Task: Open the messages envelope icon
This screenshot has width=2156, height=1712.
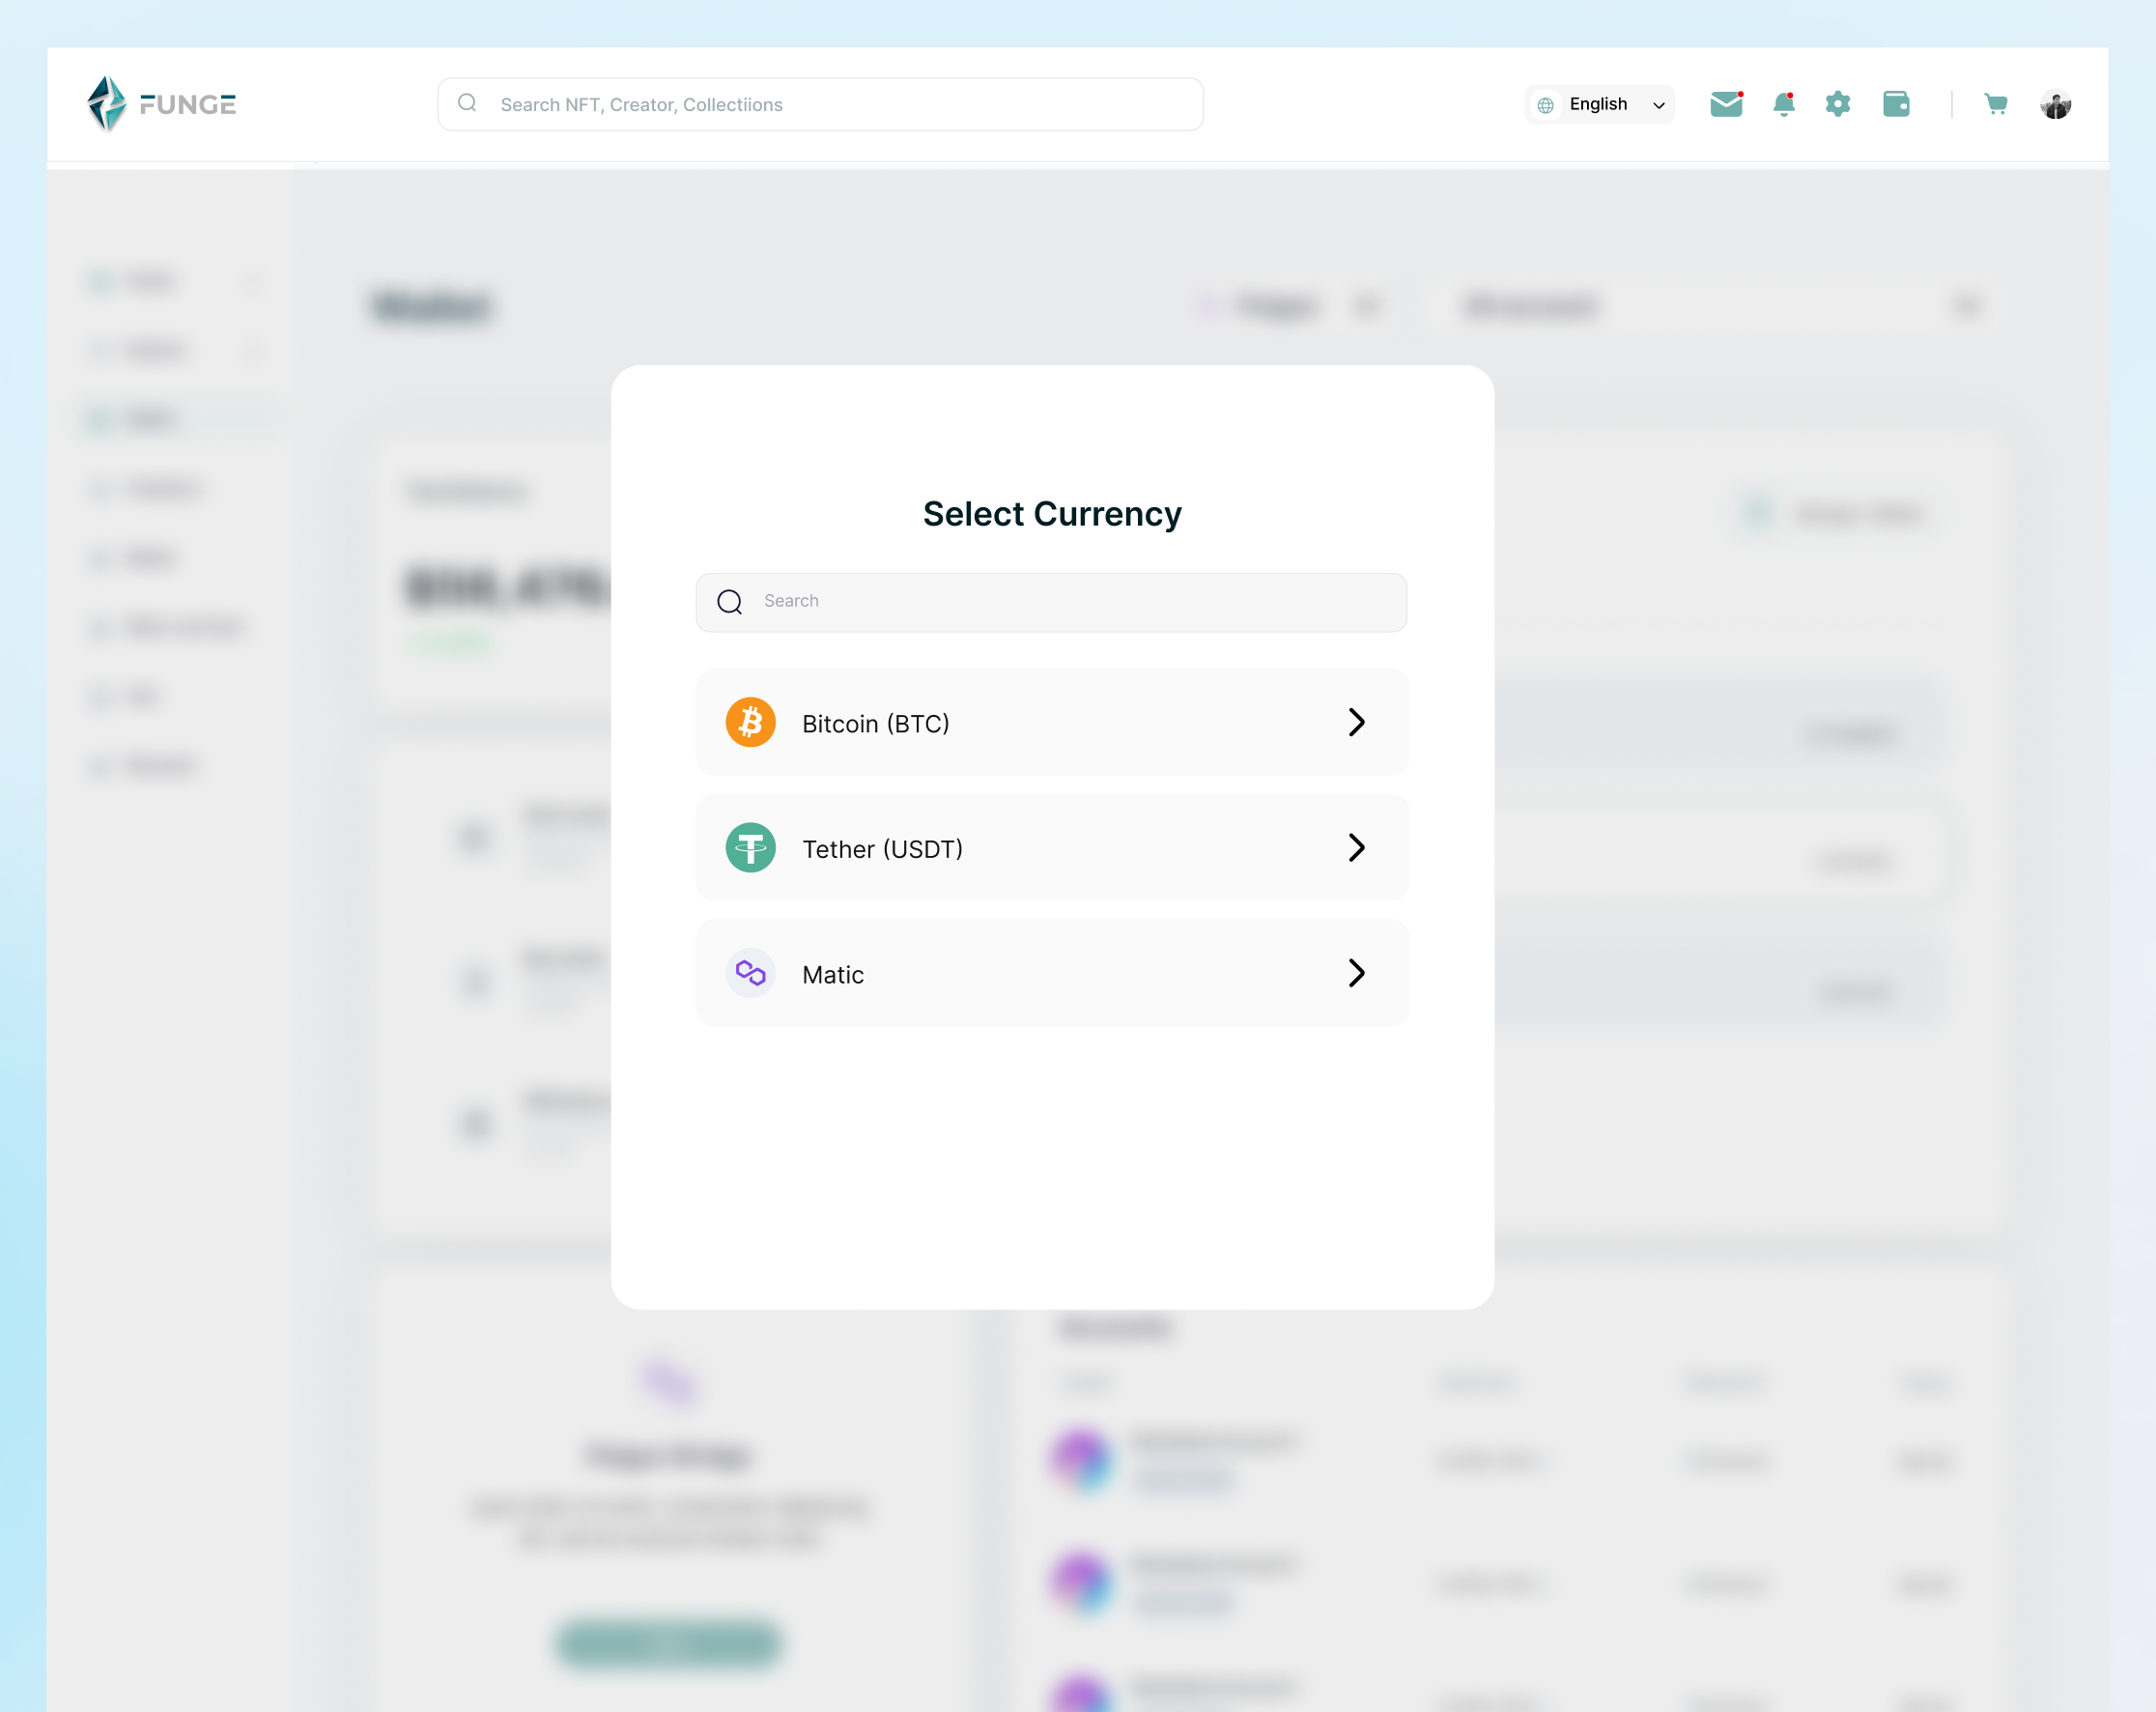Action: (1726, 103)
